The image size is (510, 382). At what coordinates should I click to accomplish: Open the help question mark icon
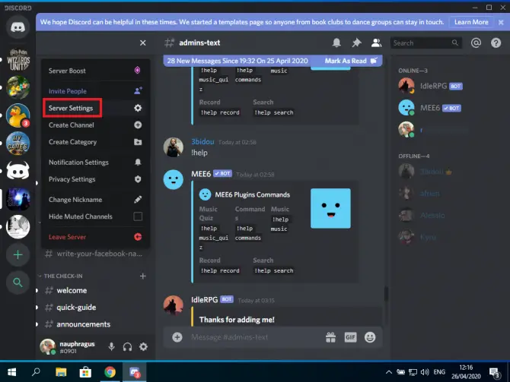(496, 43)
